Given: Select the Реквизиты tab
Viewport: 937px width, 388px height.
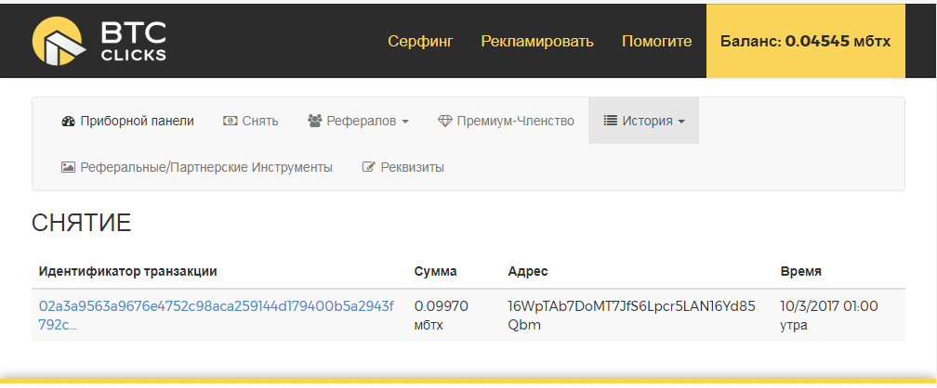Looking at the screenshot, I should point(413,168).
